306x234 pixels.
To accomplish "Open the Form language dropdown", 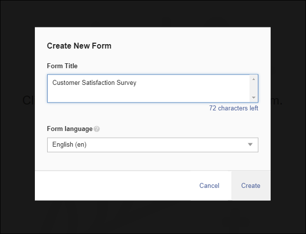I will [x=153, y=145].
